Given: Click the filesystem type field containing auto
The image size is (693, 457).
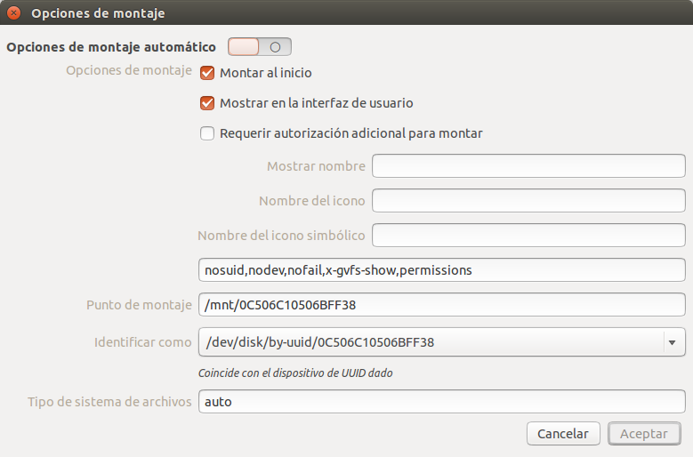Looking at the screenshot, I should pos(441,402).
